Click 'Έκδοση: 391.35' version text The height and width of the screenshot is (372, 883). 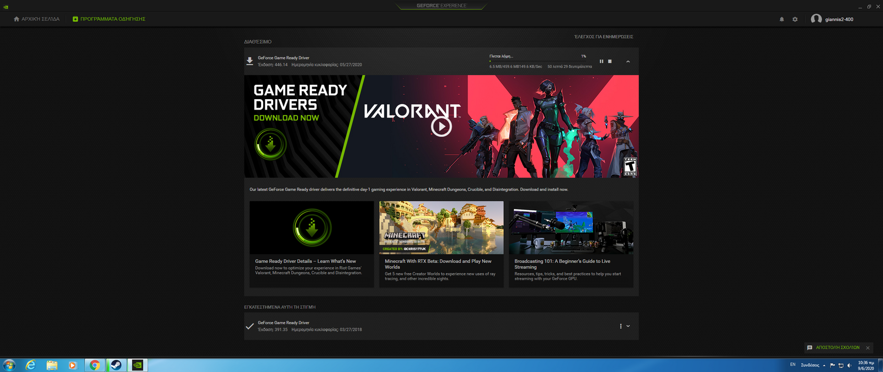pyautogui.click(x=273, y=330)
